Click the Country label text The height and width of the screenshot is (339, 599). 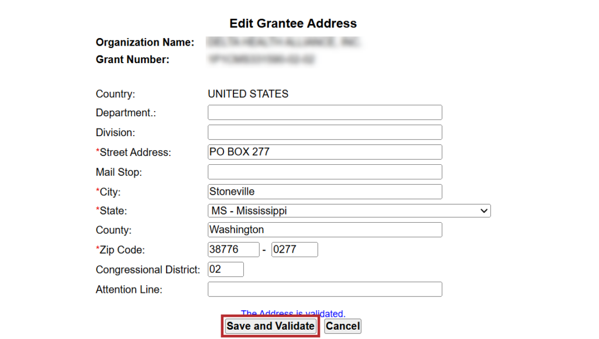pos(115,94)
